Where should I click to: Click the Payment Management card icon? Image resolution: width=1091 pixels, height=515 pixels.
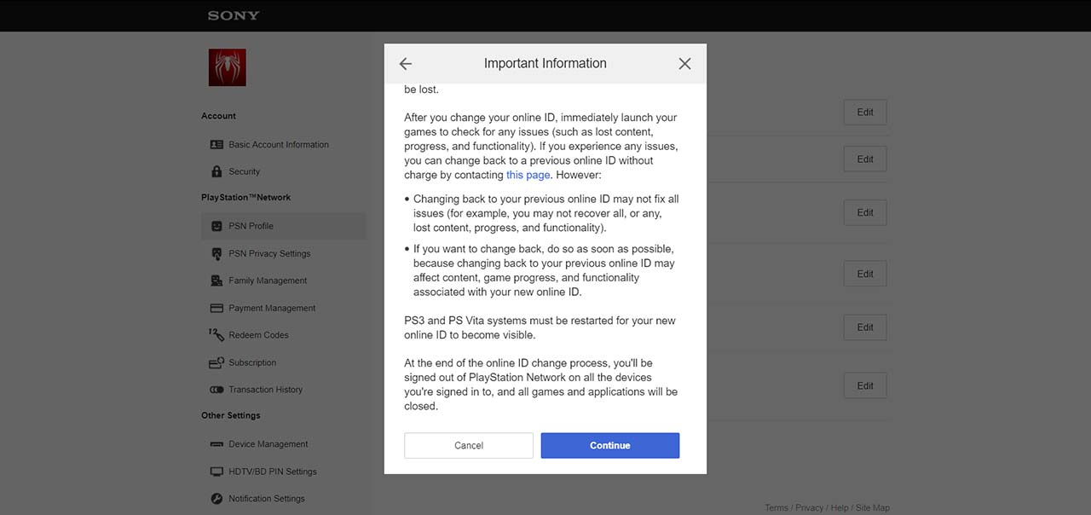click(x=216, y=308)
